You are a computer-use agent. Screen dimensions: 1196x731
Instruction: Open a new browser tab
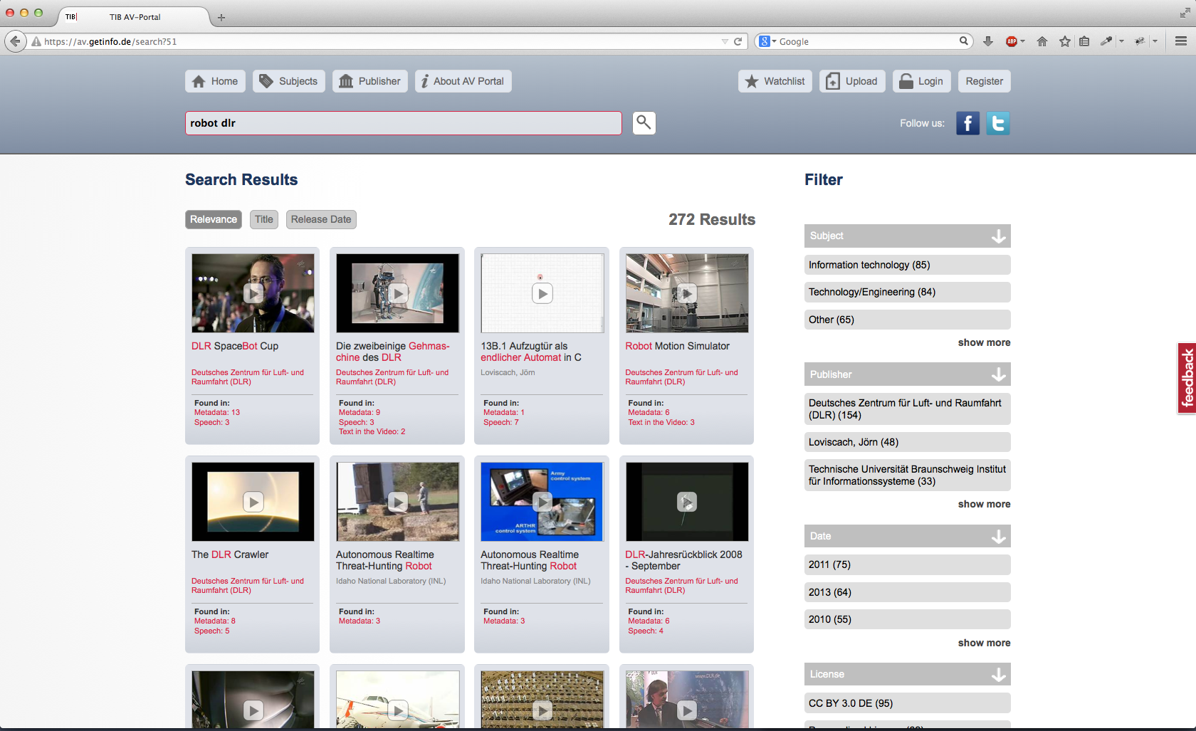tap(221, 17)
